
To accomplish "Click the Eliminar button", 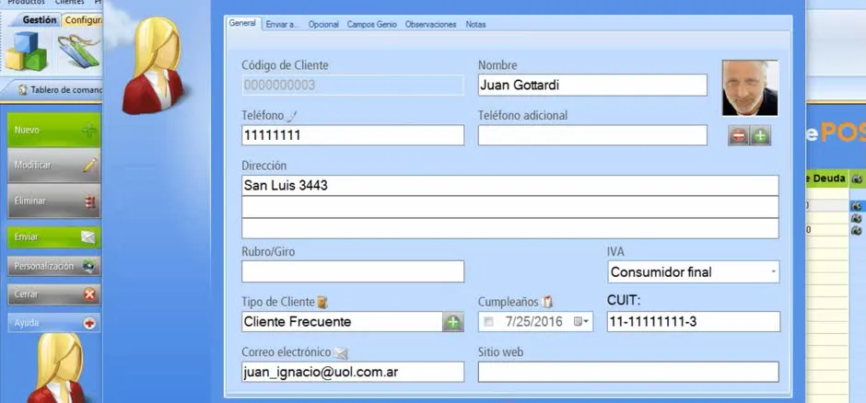I will [54, 201].
